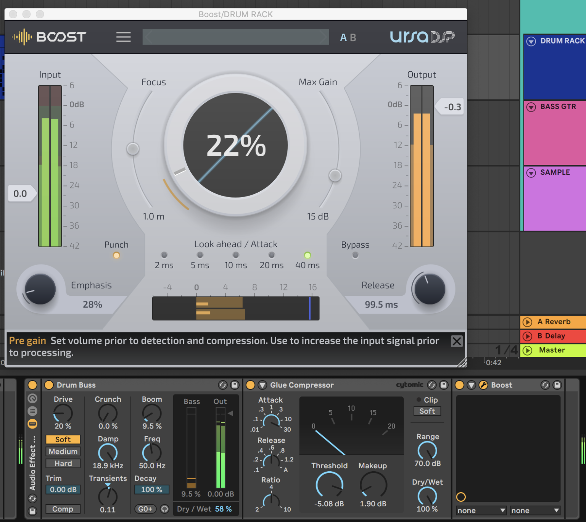Click the large 22% boost dial
The width and height of the screenshot is (586, 522).
pyautogui.click(x=235, y=145)
